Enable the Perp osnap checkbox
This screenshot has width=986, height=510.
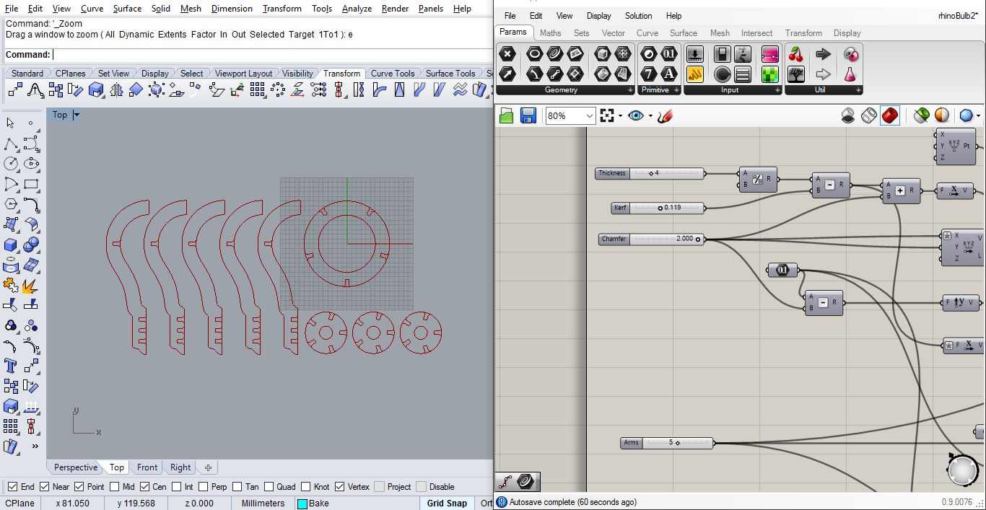click(204, 487)
